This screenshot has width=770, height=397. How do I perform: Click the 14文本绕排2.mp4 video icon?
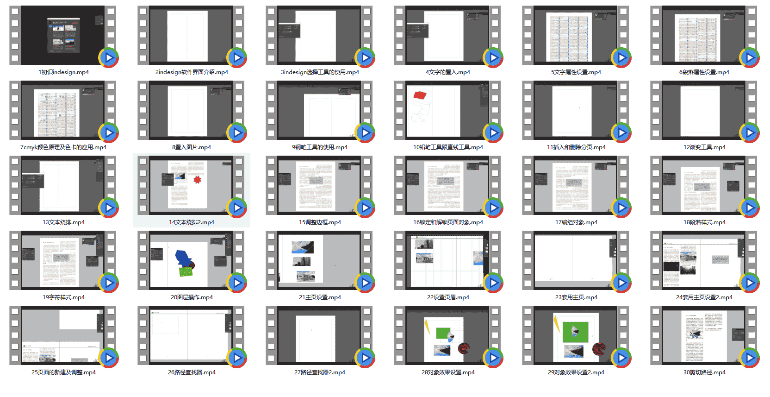[x=192, y=186]
